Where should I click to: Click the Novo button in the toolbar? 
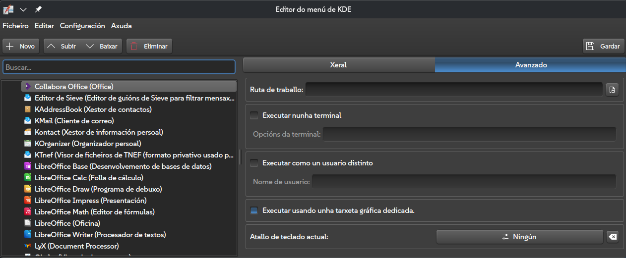tap(21, 46)
